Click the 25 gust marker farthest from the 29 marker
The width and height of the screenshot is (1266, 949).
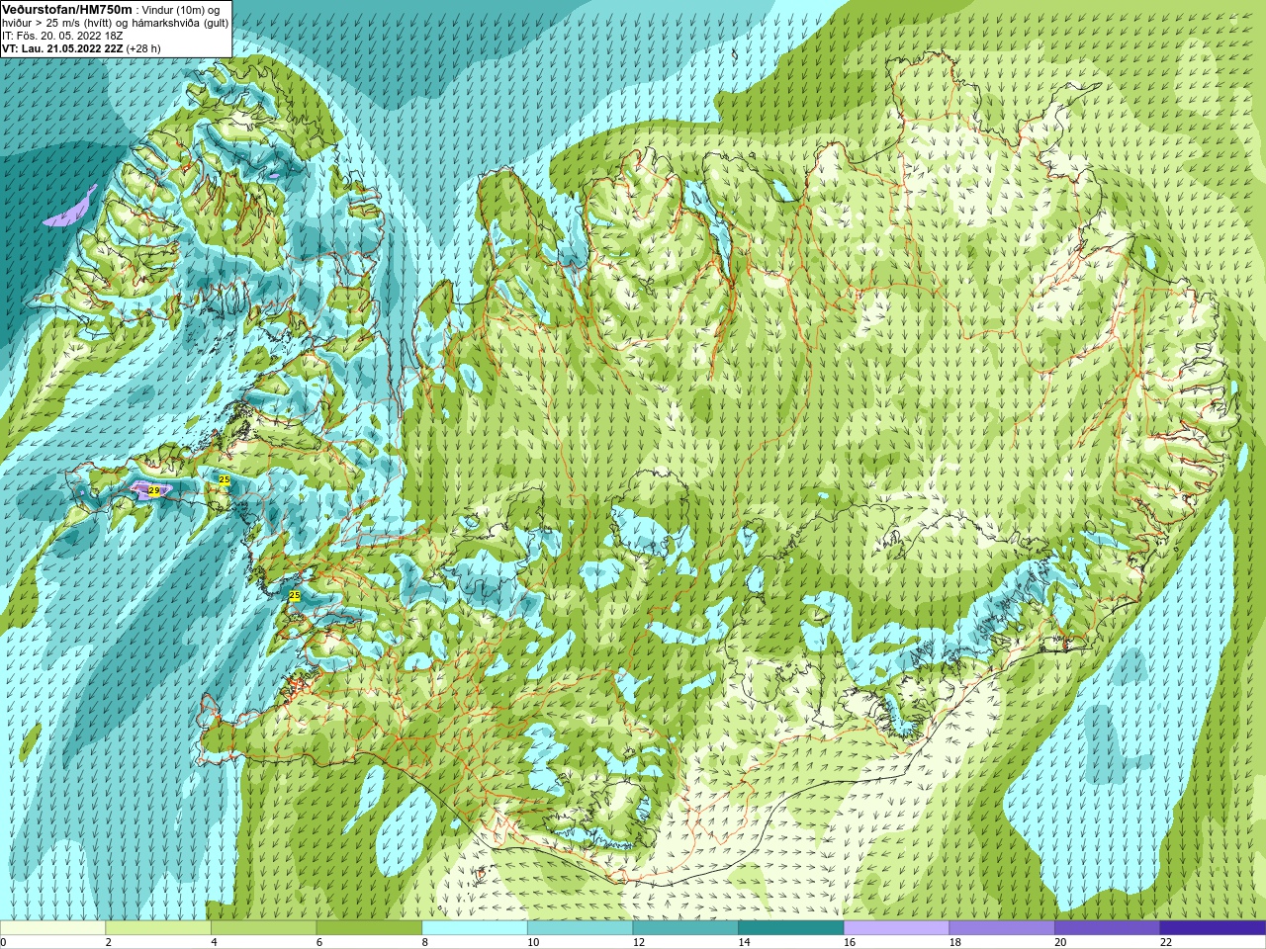tap(295, 595)
